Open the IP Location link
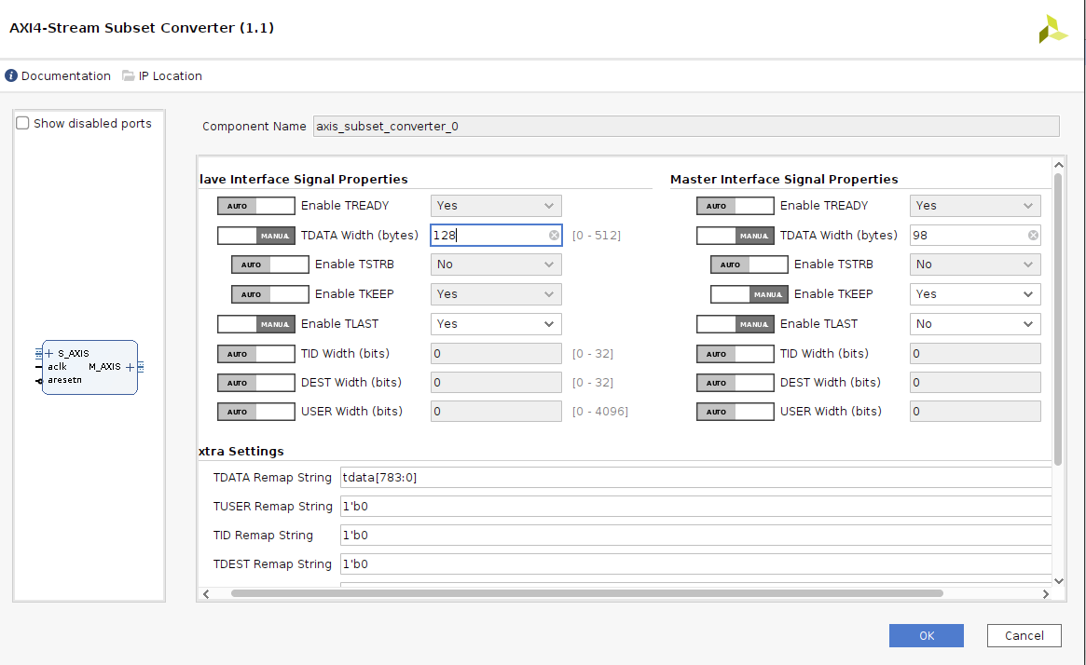The height and width of the screenshot is (665, 1086). 171,76
